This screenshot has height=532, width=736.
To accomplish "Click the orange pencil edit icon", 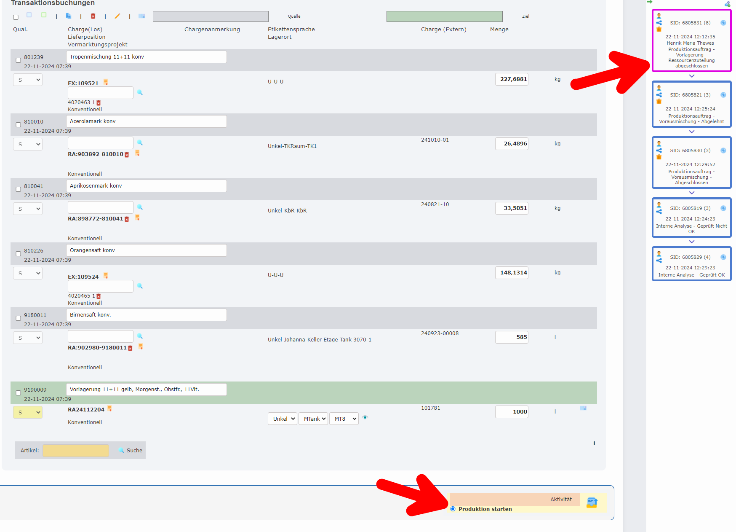I will coord(117,16).
